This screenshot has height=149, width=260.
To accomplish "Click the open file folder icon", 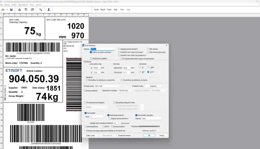I will [x=3, y=10].
